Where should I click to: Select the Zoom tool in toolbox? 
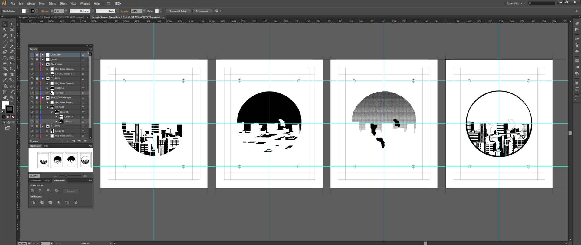coord(11,97)
